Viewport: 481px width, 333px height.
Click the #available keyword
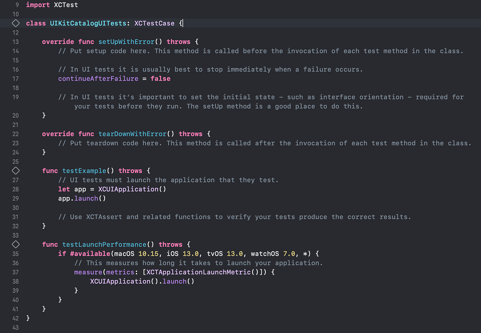point(88,254)
